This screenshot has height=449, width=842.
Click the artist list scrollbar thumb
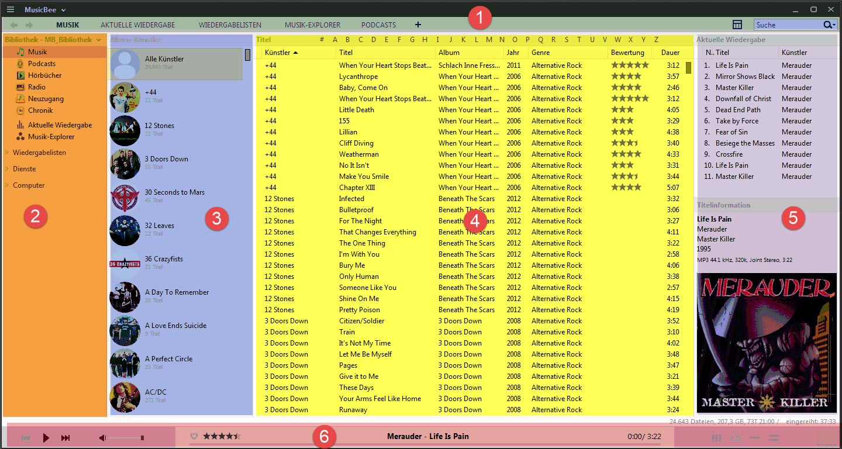(x=247, y=55)
